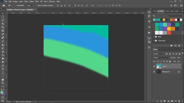The height and width of the screenshot is (103, 184).
Task: Open the Kind filter dropdown
Action: (159, 54)
